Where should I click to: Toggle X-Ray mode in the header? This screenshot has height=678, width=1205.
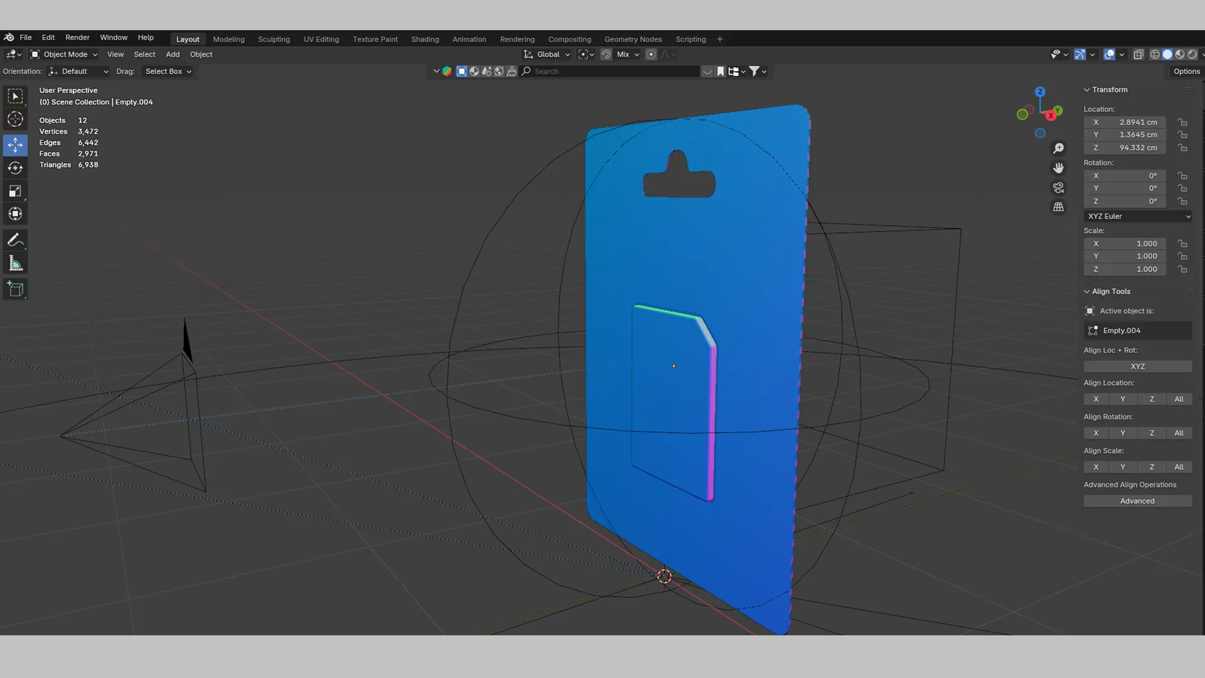tap(1139, 55)
